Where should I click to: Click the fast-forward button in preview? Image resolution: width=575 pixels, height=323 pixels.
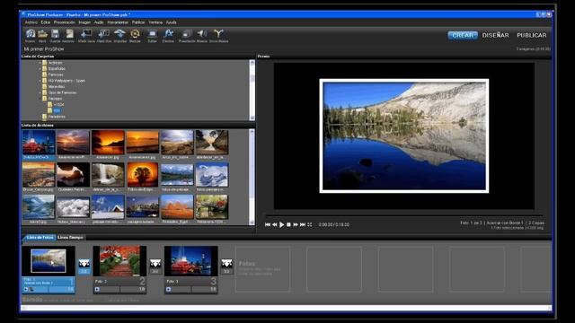(296, 224)
